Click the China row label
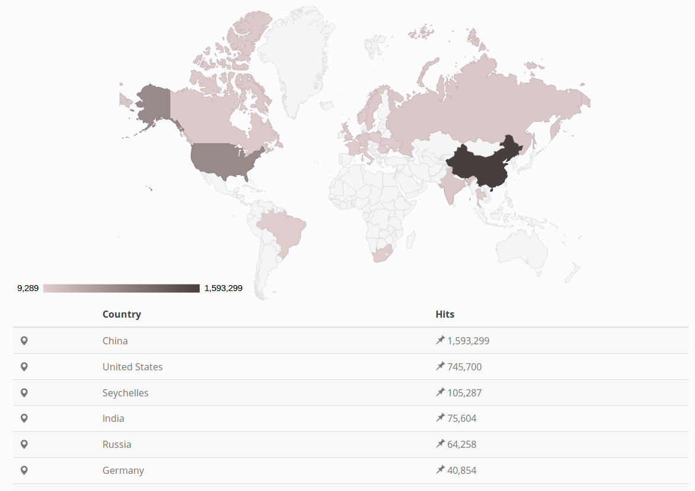The image size is (695, 491). (116, 341)
